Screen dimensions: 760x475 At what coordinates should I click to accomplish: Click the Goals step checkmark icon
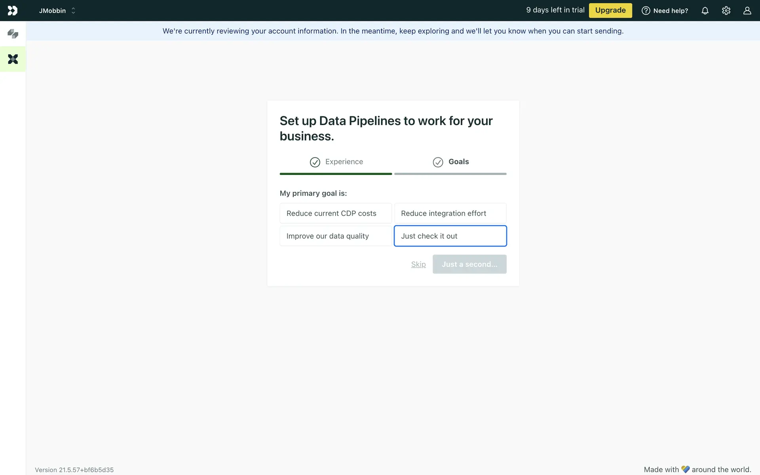438,162
